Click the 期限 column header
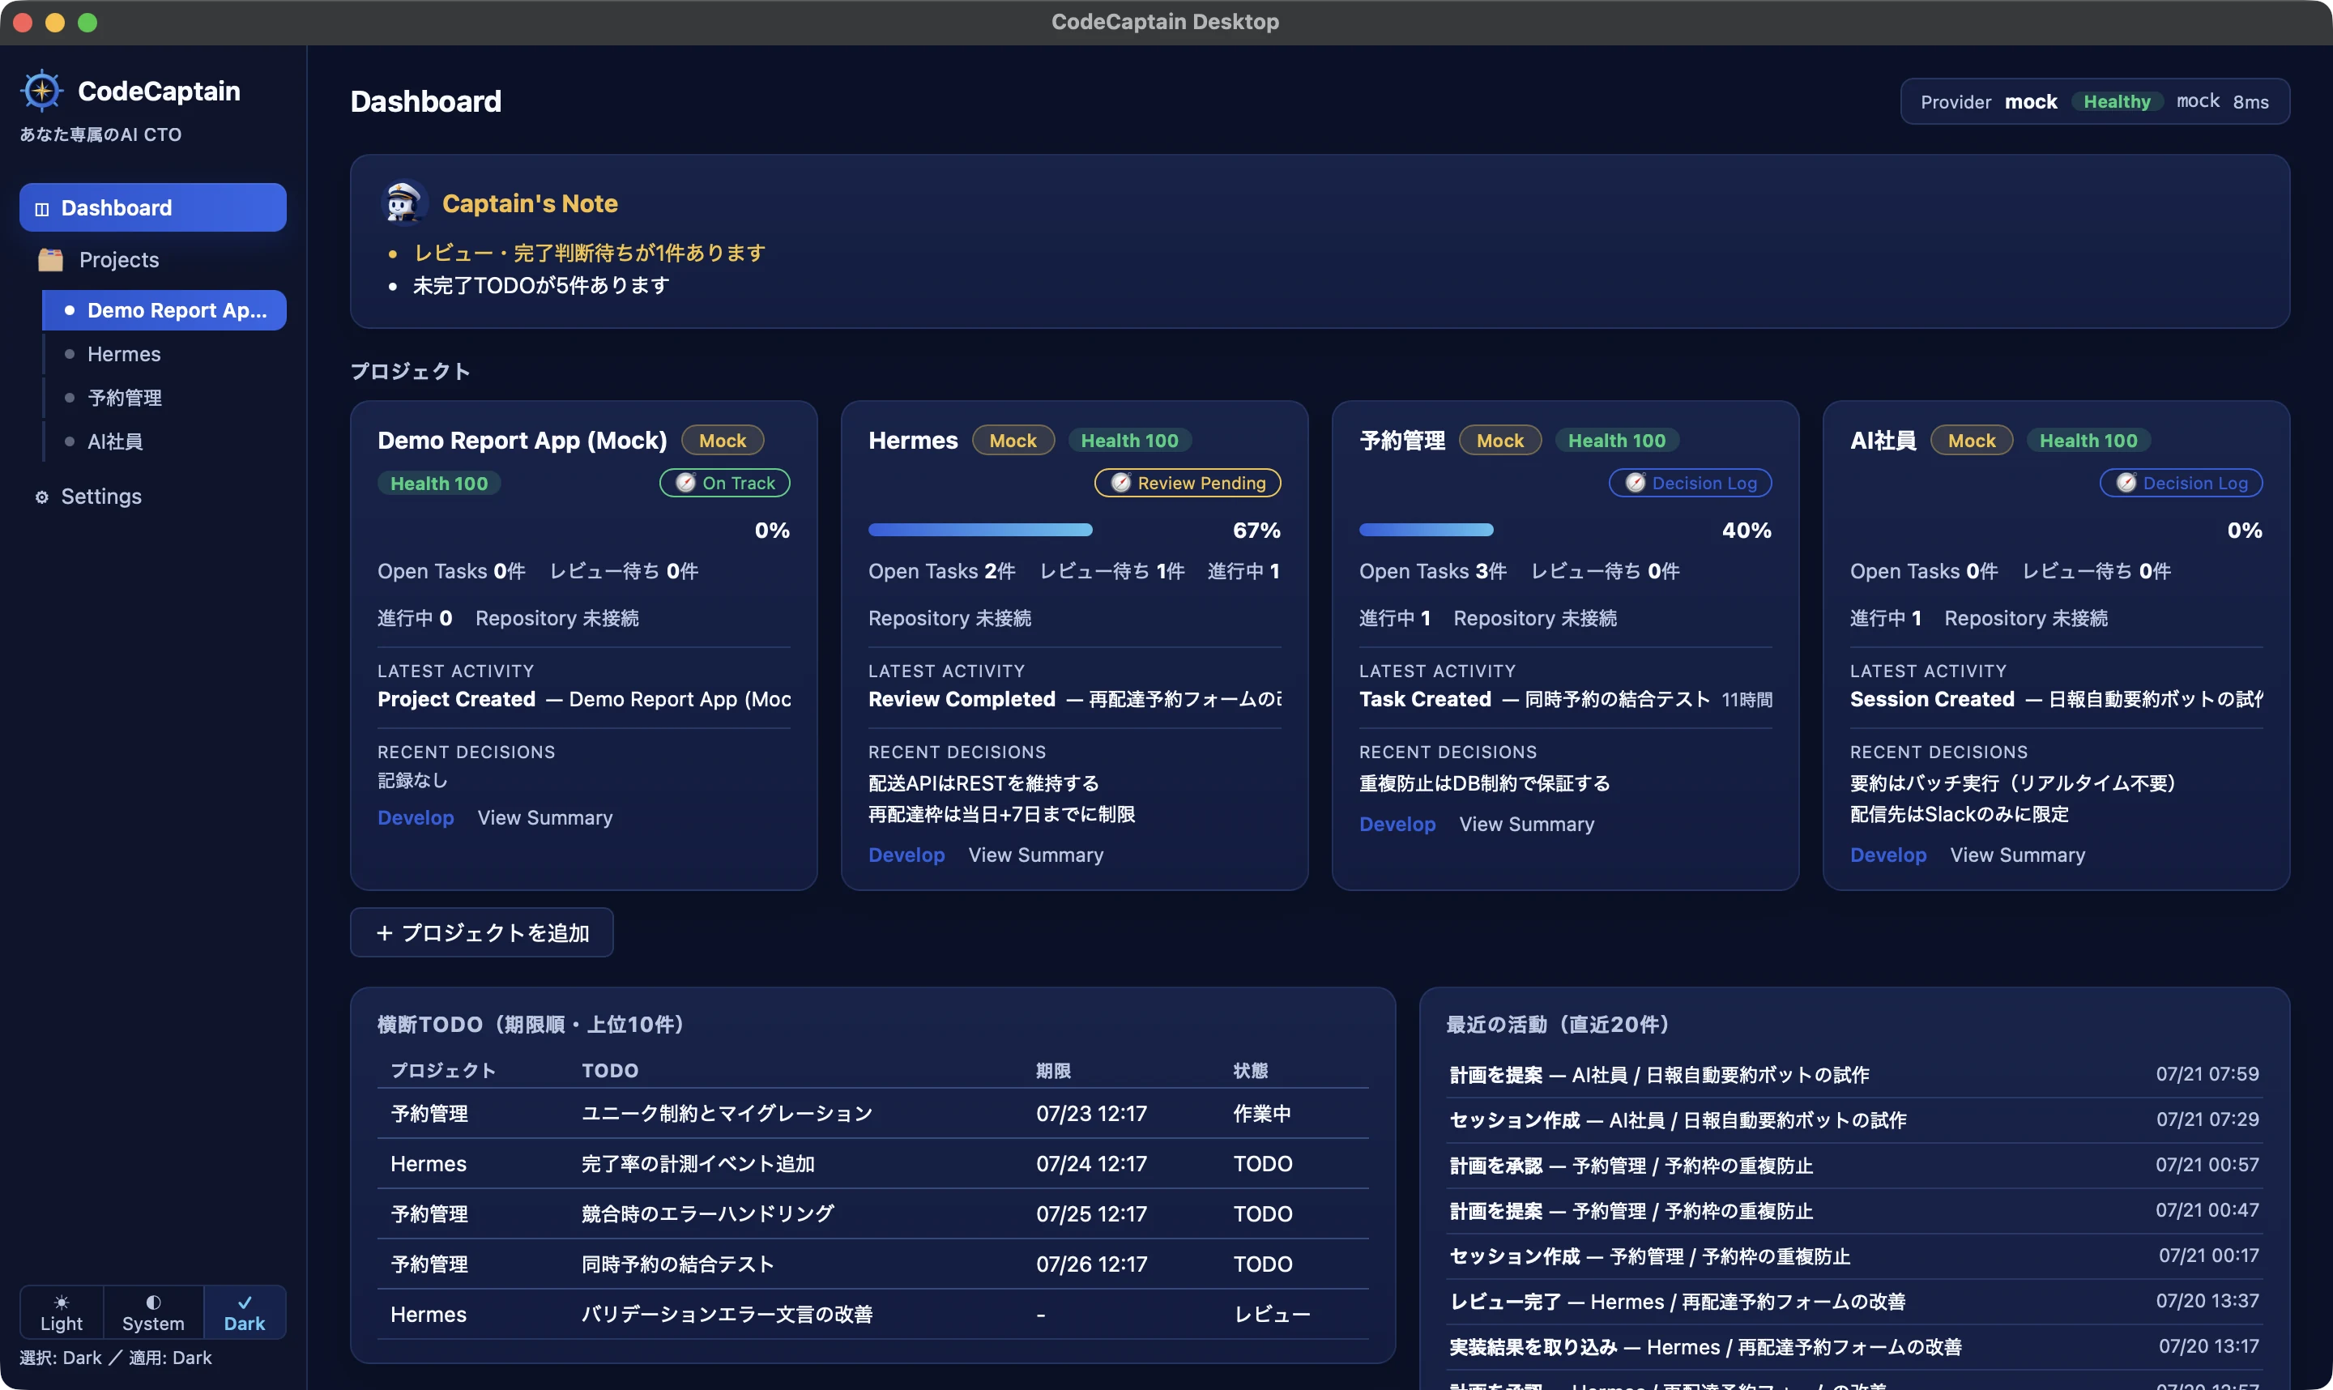The height and width of the screenshot is (1390, 2333). 1053,1071
